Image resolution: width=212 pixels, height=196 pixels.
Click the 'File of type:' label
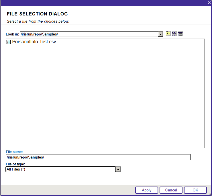click(x=15, y=164)
